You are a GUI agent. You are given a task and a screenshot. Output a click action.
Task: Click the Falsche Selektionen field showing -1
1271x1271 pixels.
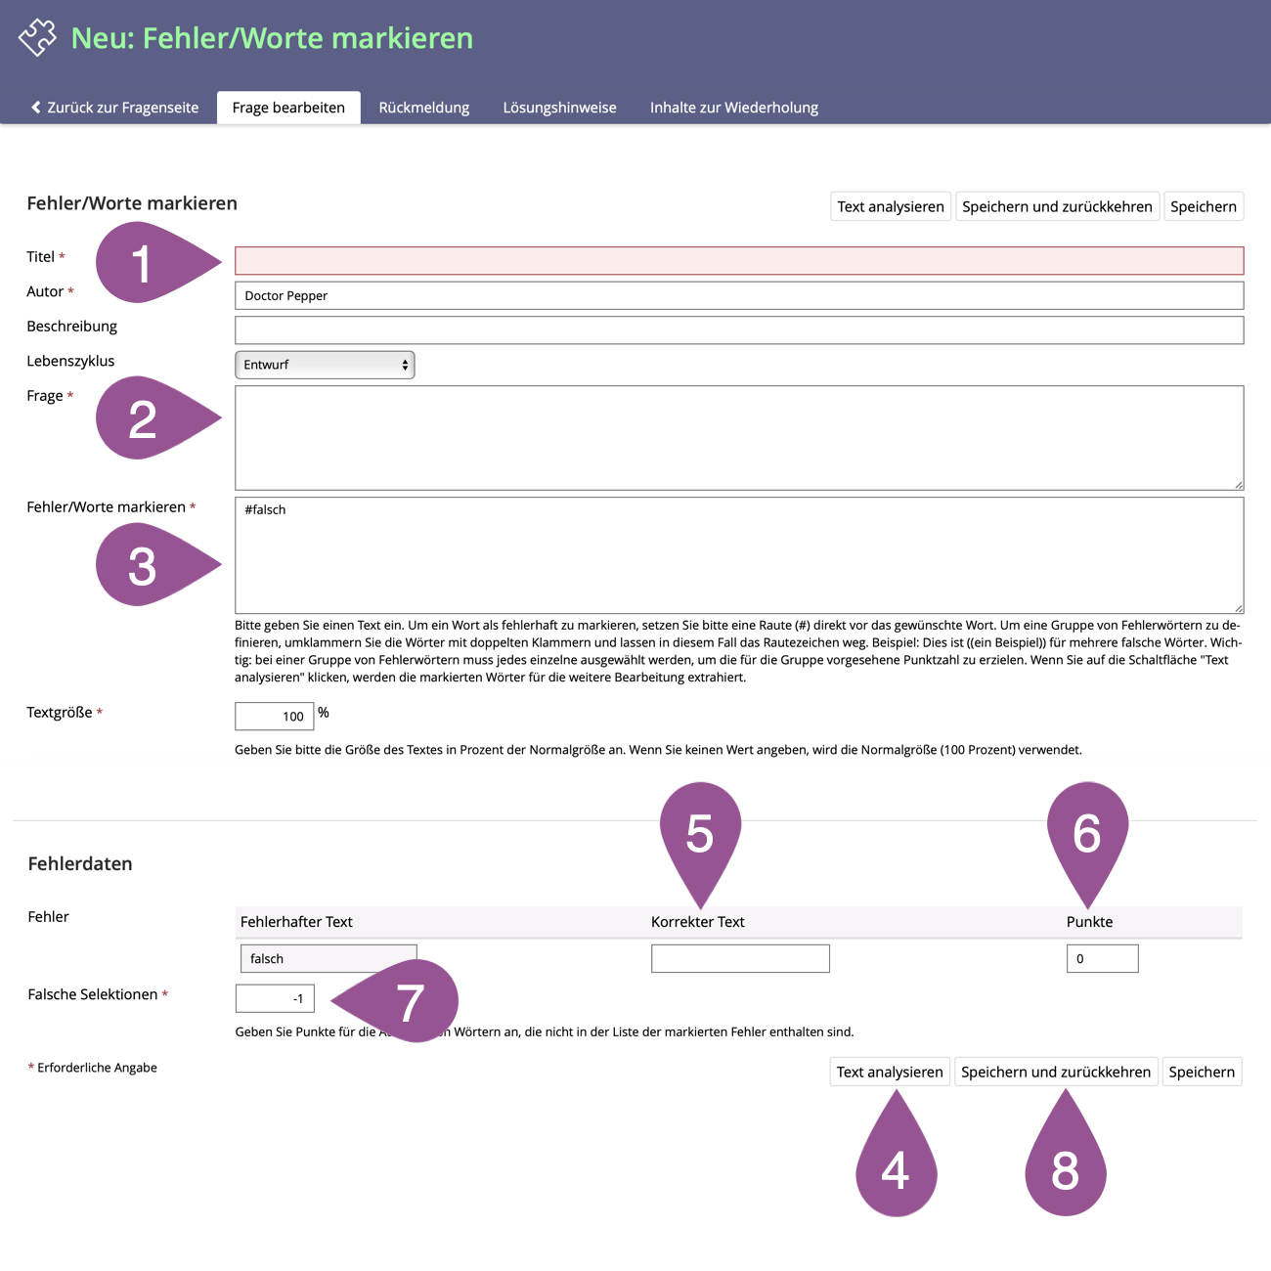[275, 998]
